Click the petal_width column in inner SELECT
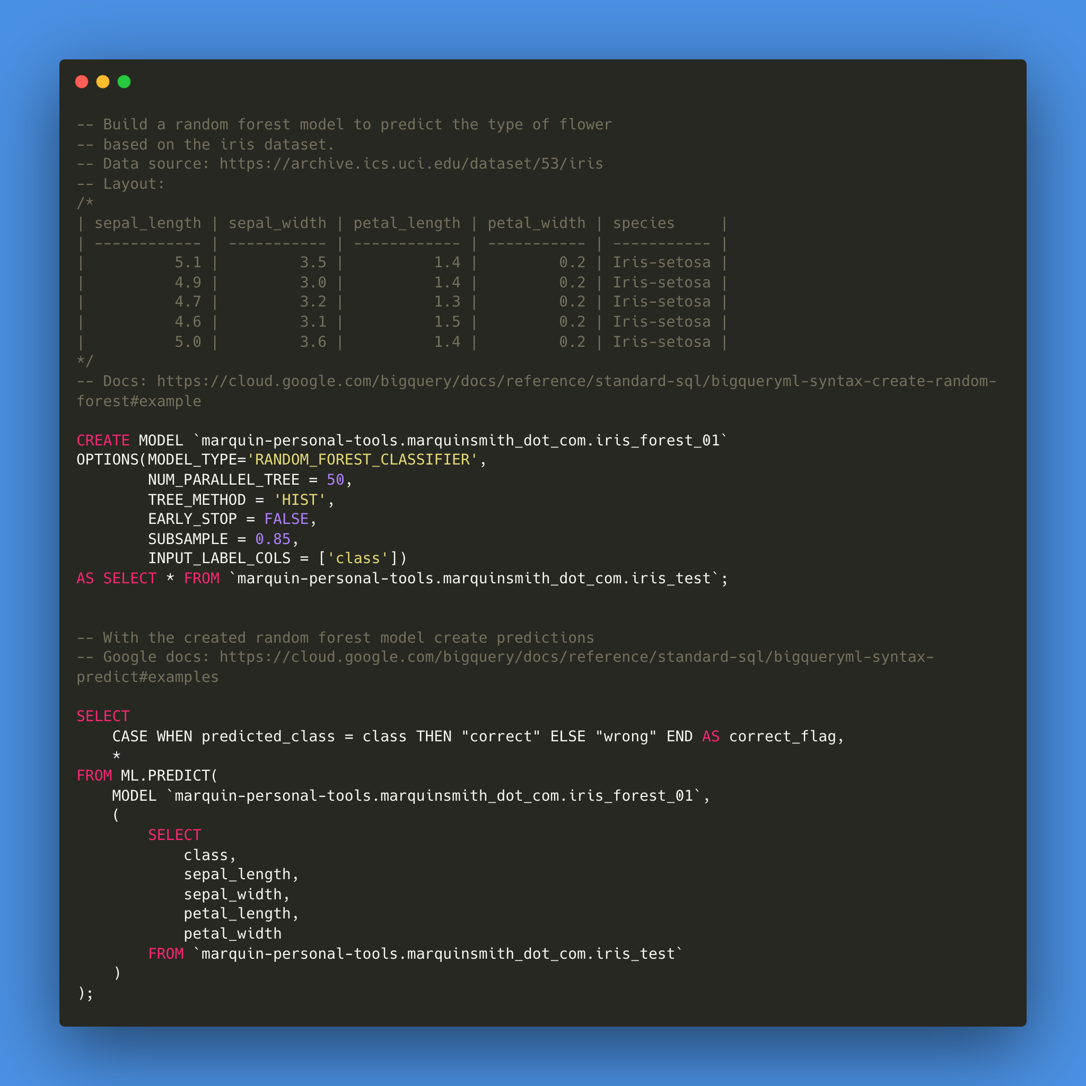Viewport: 1086px width, 1086px height. (233, 934)
